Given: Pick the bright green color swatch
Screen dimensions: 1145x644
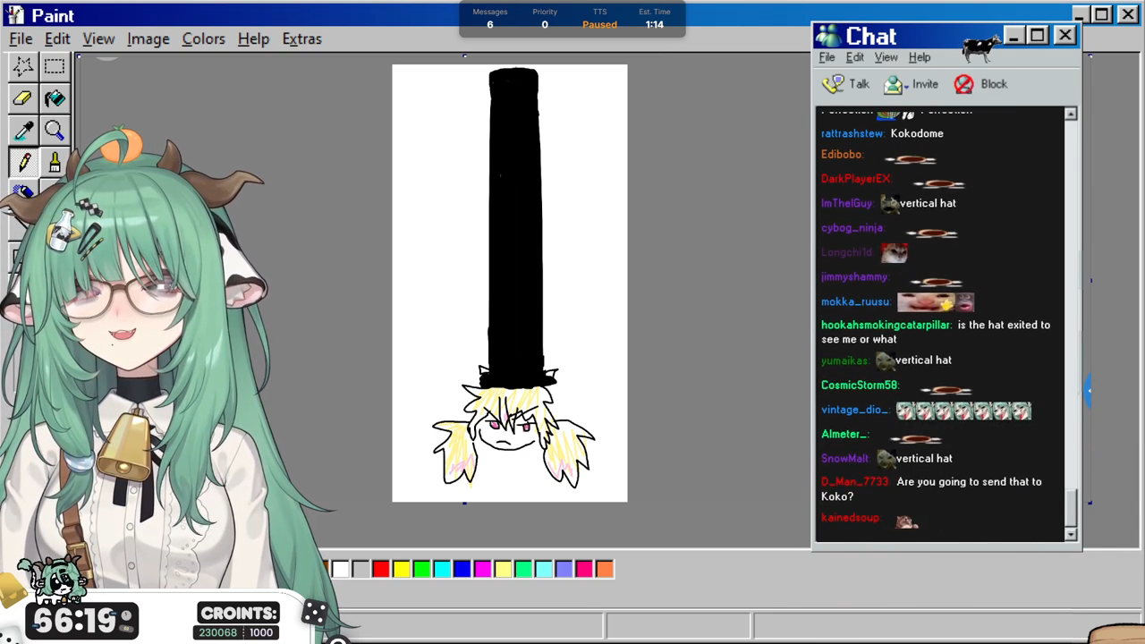Looking at the screenshot, I should click(421, 569).
